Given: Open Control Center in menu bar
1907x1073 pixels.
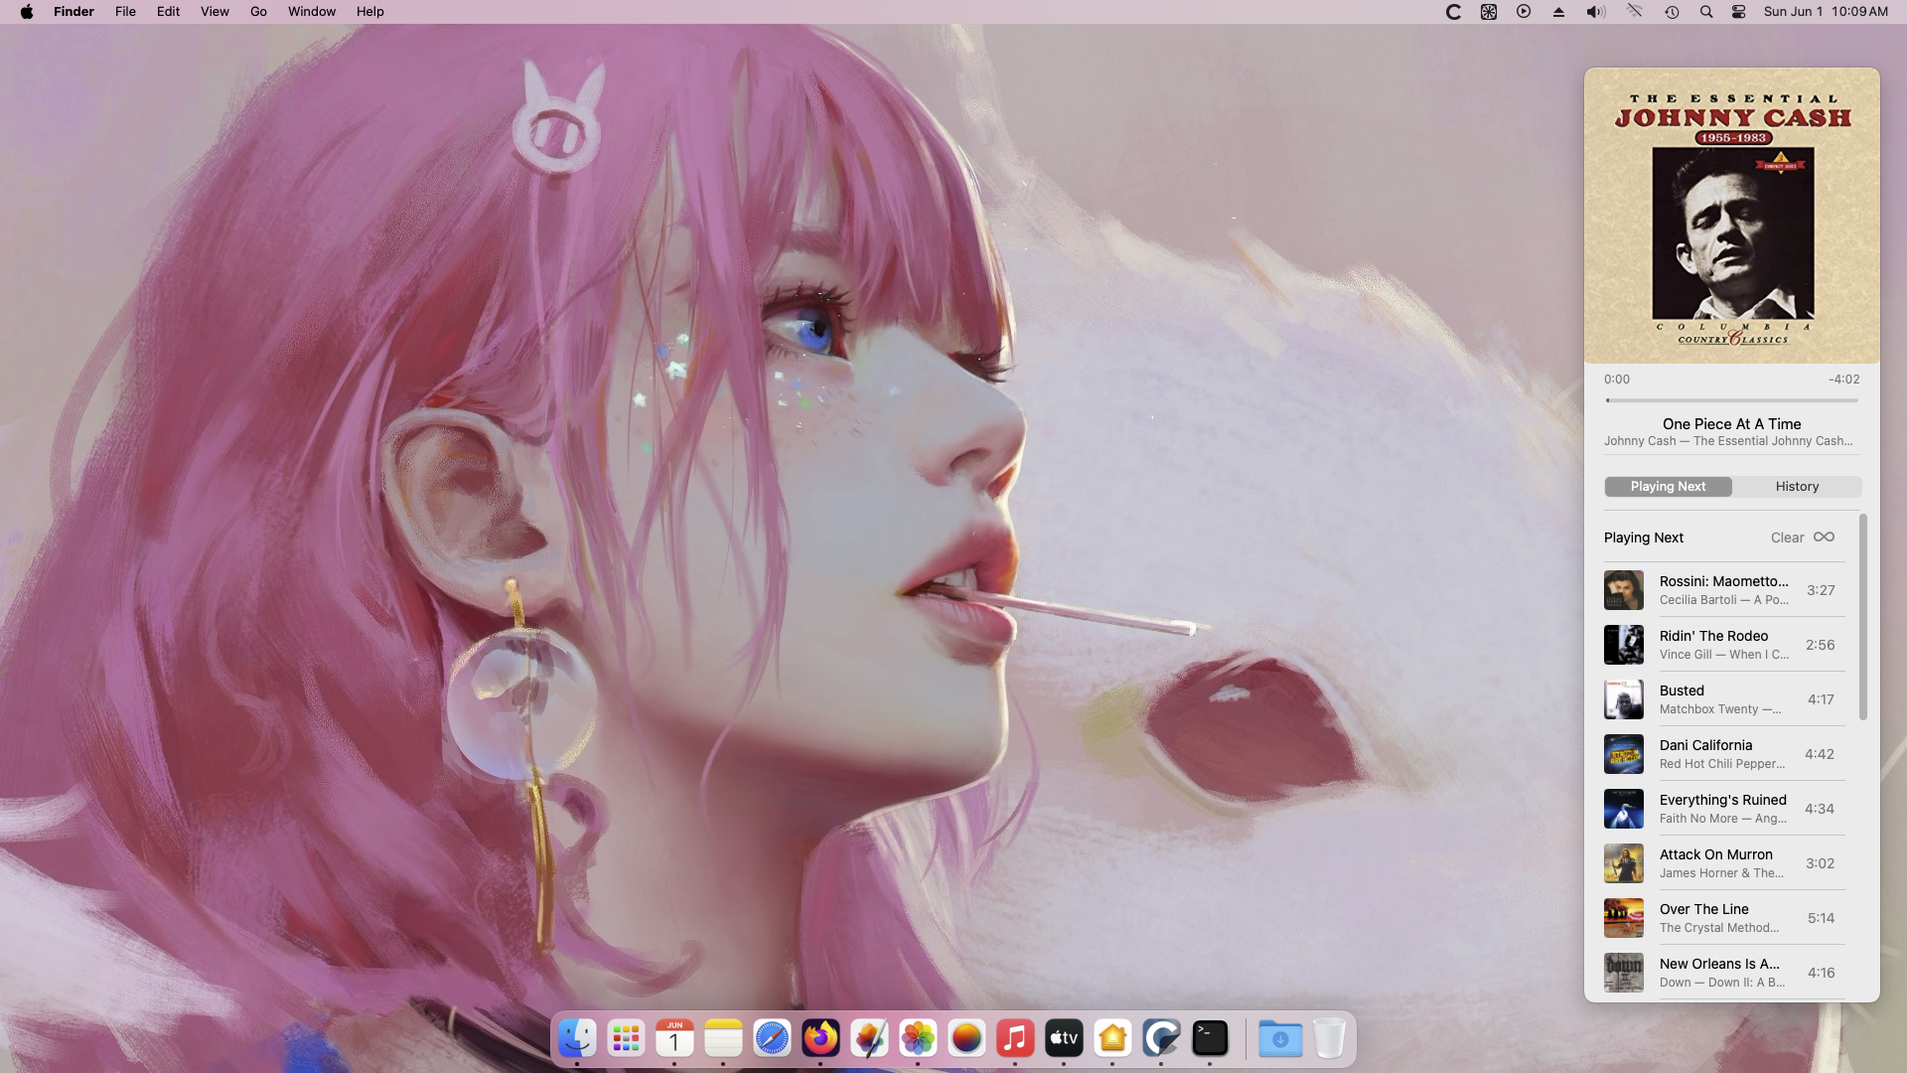Looking at the screenshot, I should pos(1738,12).
